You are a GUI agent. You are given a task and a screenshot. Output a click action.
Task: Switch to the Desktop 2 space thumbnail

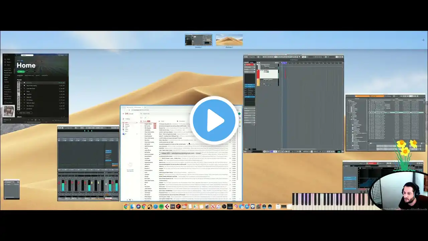pos(229,40)
